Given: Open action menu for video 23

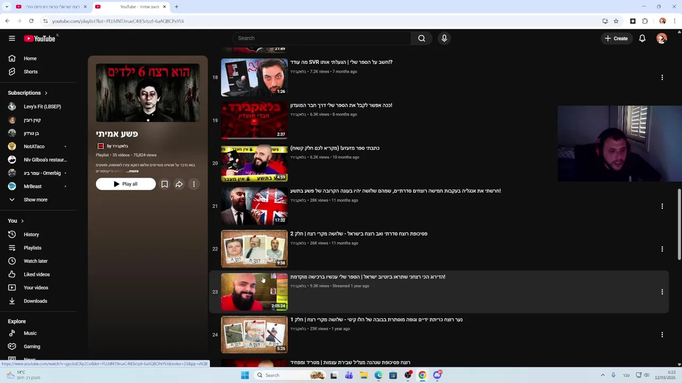Looking at the screenshot, I should (662, 292).
